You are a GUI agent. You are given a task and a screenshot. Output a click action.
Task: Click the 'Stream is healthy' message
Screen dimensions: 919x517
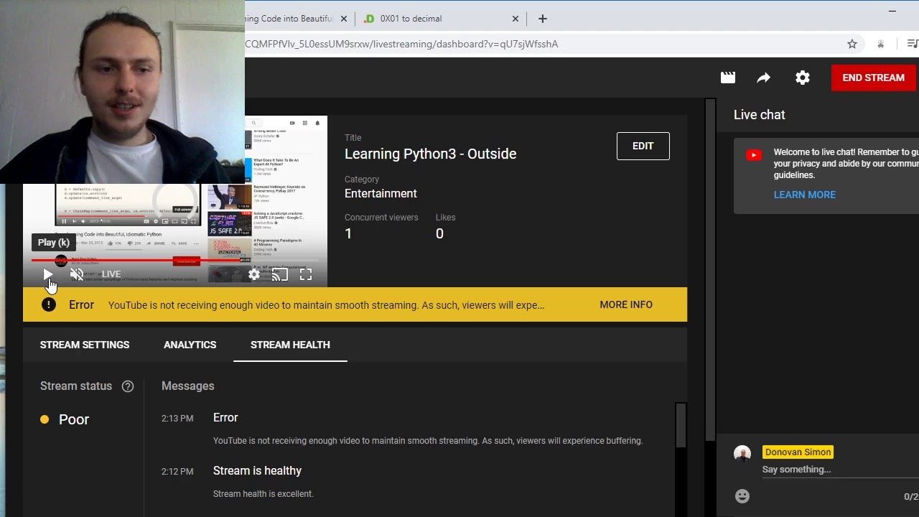(257, 470)
